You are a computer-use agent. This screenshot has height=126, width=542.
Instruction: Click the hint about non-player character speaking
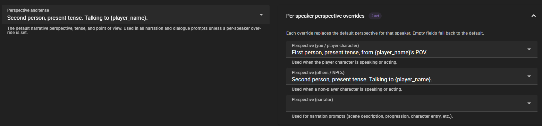(347, 89)
